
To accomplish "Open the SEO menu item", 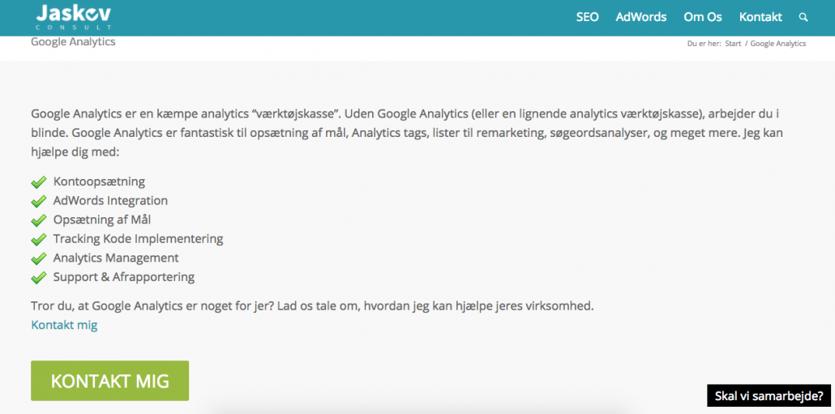I will click(587, 17).
